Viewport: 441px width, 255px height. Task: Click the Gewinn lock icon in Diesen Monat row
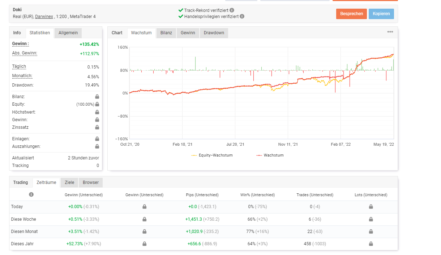(x=144, y=232)
